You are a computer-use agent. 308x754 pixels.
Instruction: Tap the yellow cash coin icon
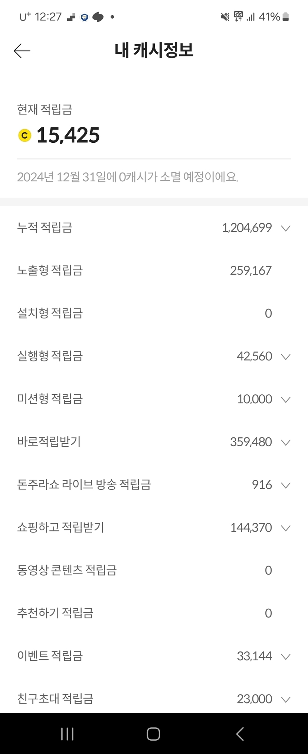pos(25,135)
